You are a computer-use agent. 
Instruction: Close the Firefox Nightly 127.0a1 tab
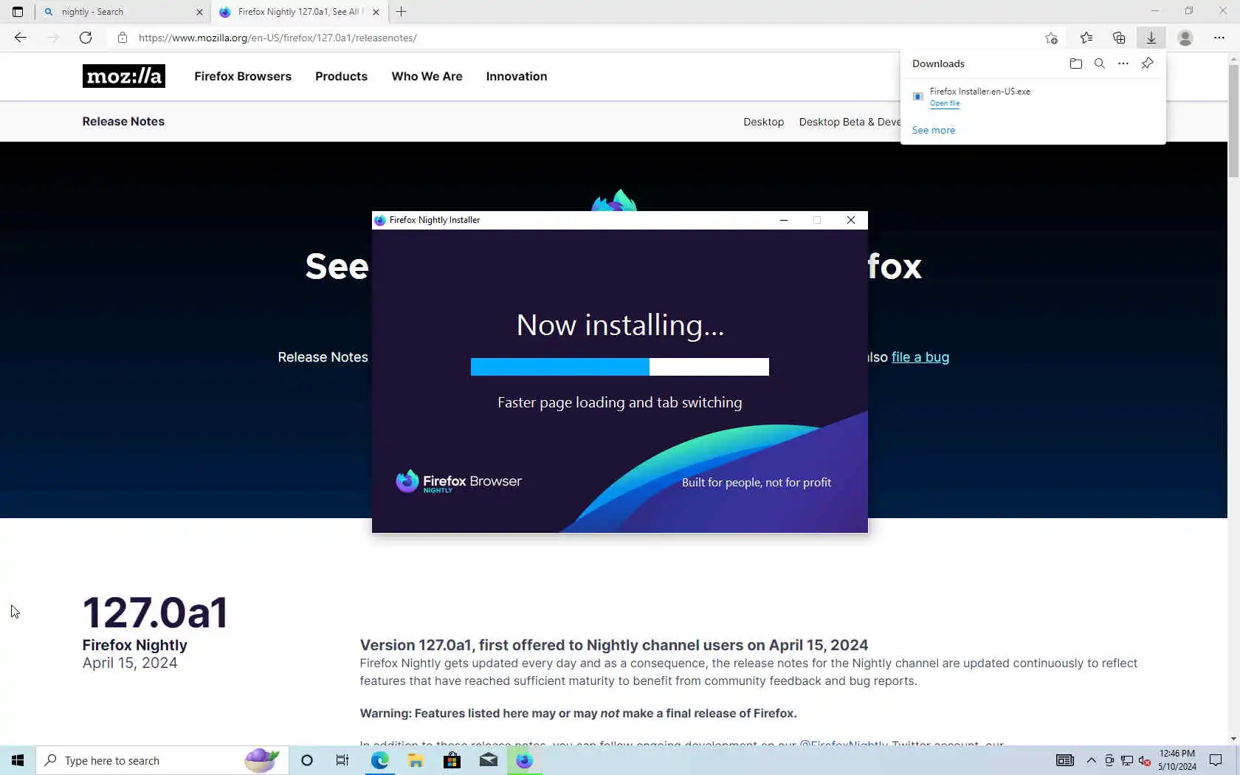pos(376,12)
